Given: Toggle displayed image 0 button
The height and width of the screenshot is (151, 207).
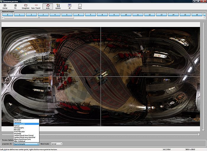Looking at the screenshot, I should tap(7, 15).
